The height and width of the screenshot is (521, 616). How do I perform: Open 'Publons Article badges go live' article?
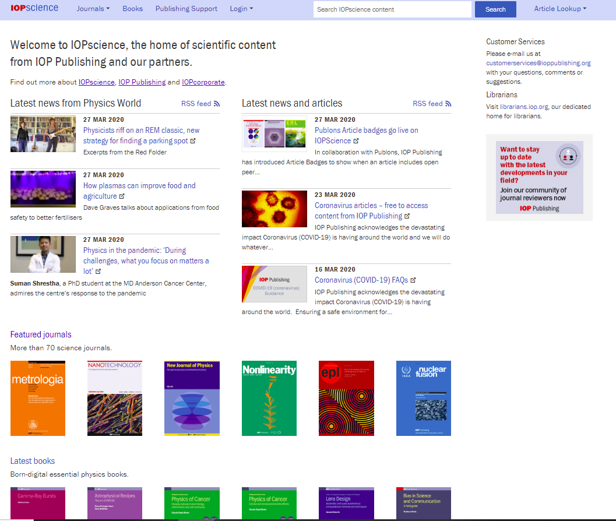(366, 135)
